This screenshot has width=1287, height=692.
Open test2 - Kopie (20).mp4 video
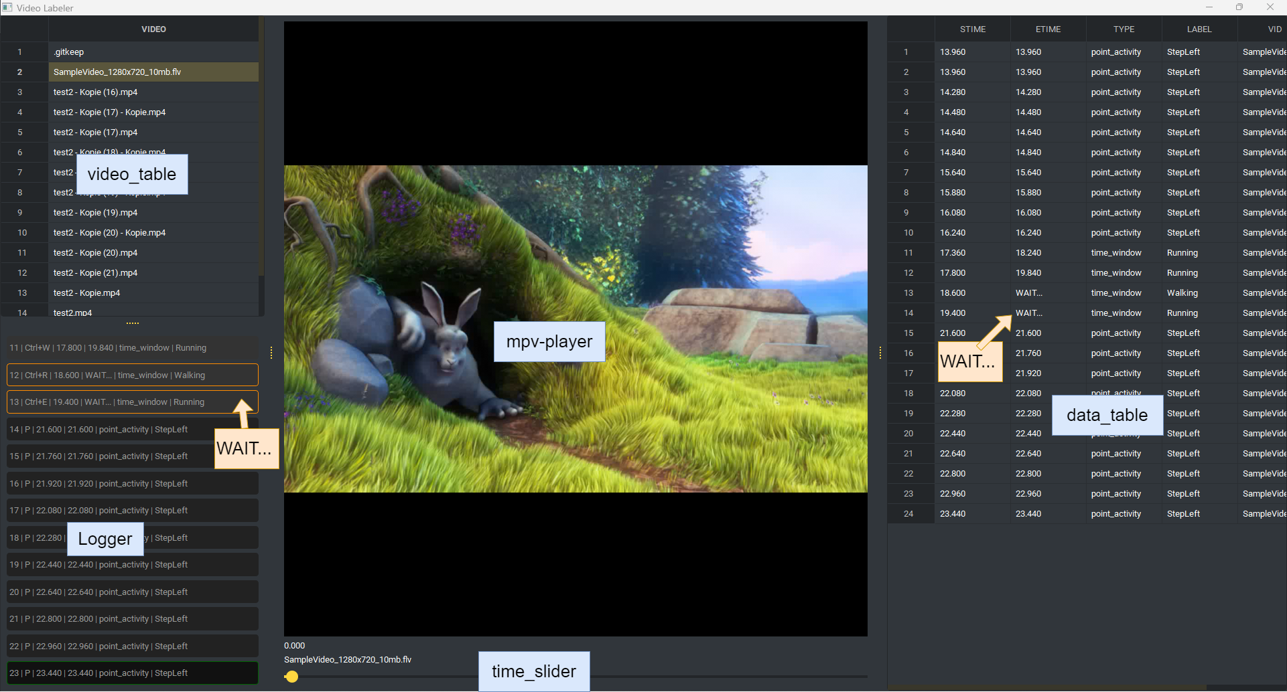pos(153,253)
